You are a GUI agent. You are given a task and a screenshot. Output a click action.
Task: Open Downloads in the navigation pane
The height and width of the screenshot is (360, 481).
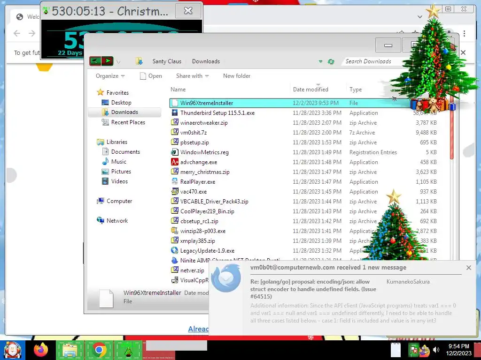[x=124, y=112]
